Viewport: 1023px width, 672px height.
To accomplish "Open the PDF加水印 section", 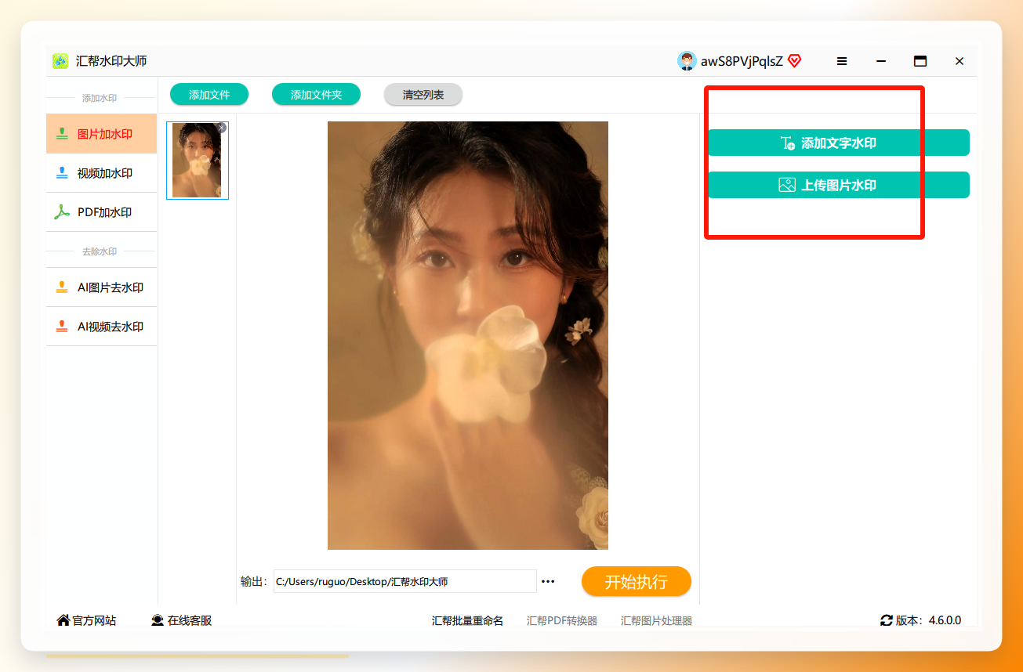I will (x=102, y=212).
